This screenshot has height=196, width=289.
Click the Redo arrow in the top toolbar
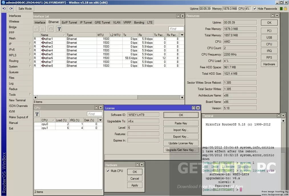pyautogui.click(x=11, y=9)
